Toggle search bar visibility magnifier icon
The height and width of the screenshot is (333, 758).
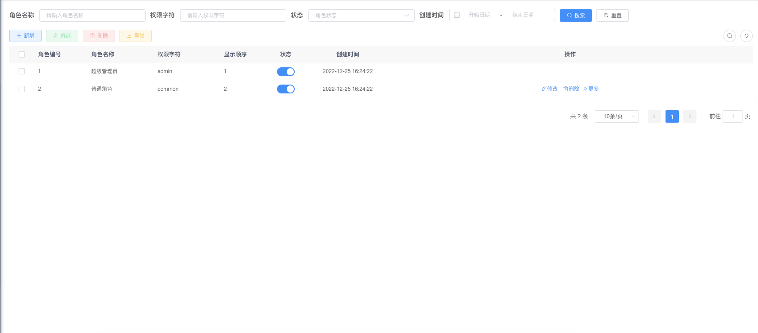click(730, 36)
